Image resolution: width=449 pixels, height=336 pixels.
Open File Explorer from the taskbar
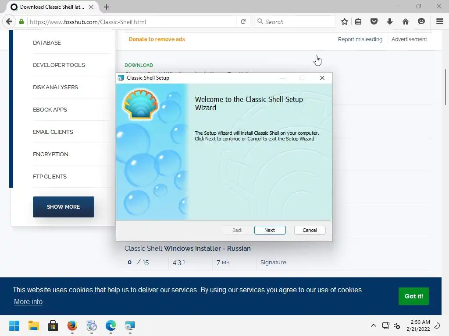pos(33,325)
